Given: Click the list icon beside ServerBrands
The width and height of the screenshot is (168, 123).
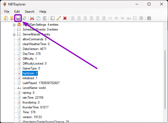Looking at the screenshot, I should tap(19, 34).
